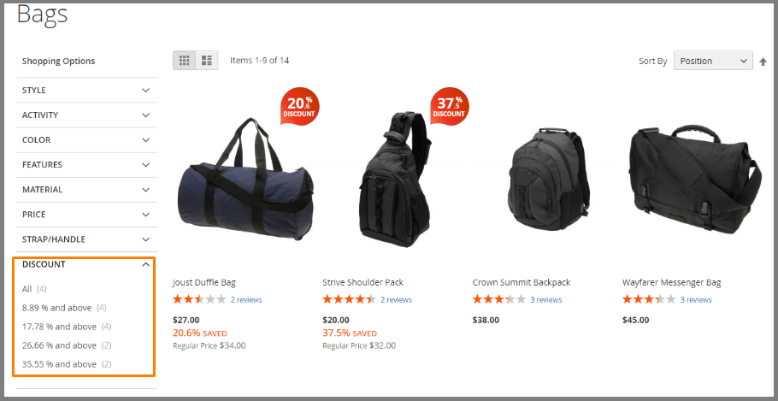Collapse the DISCOUNT filter section
The height and width of the screenshot is (401, 778).
[86, 264]
